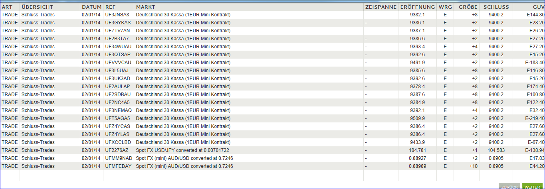Click the WRG column header
Viewport: 545px width, 189px height.
click(x=445, y=7)
